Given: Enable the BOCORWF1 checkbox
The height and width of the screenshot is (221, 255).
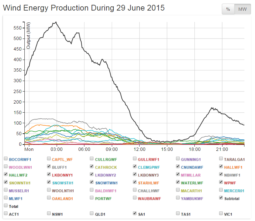Looking at the screenshot, I should coord(6,159).
